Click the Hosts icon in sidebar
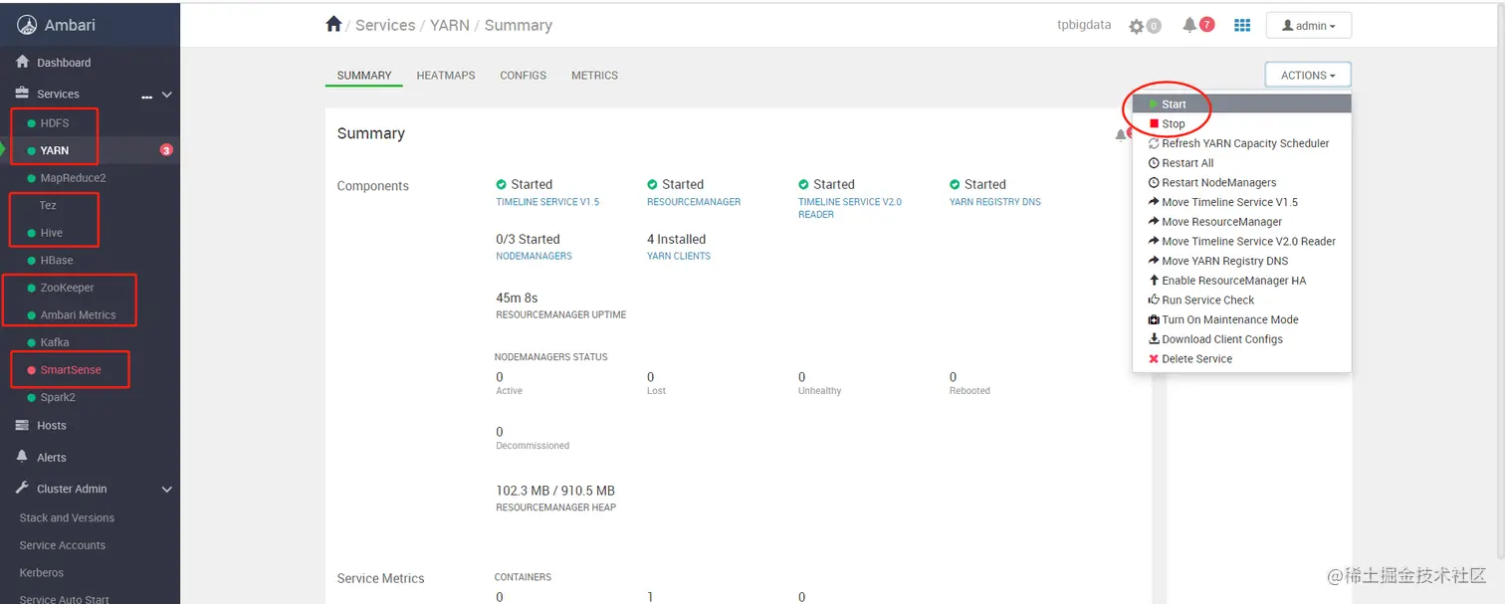Image resolution: width=1505 pixels, height=604 pixels. (23, 425)
